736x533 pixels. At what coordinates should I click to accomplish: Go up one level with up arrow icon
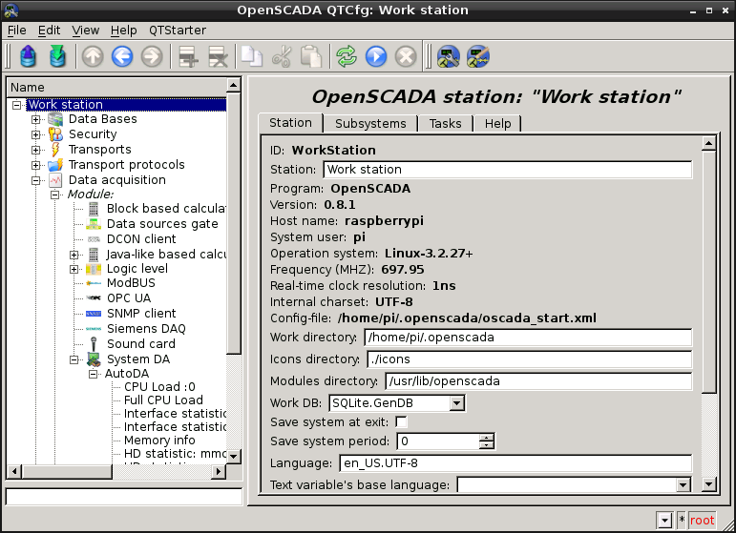93,56
